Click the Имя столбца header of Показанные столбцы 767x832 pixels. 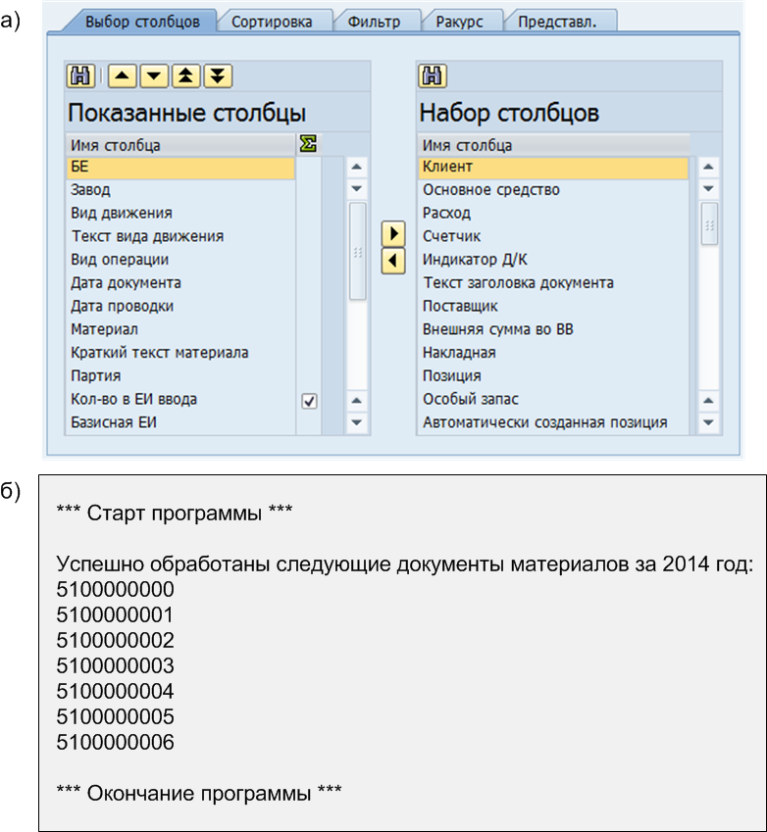(x=180, y=145)
